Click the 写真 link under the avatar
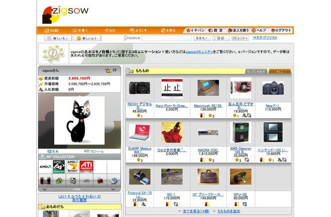331x217 pixels. (x=53, y=151)
